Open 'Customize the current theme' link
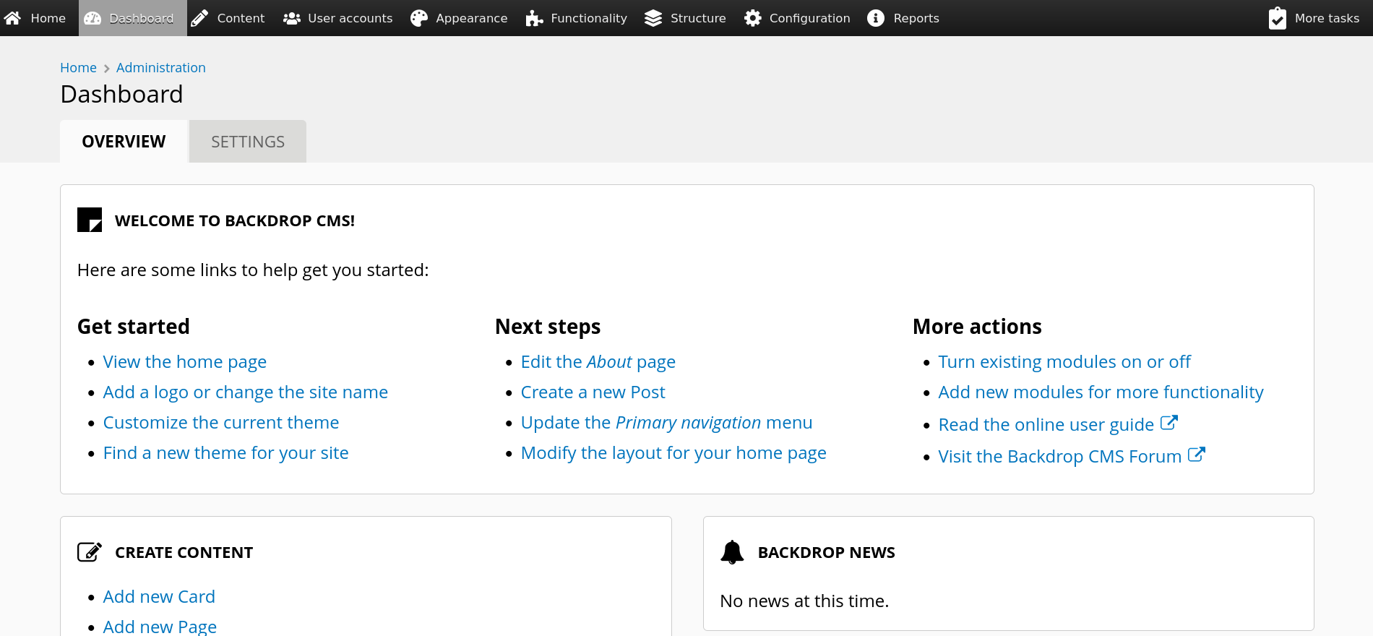 point(221,423)
